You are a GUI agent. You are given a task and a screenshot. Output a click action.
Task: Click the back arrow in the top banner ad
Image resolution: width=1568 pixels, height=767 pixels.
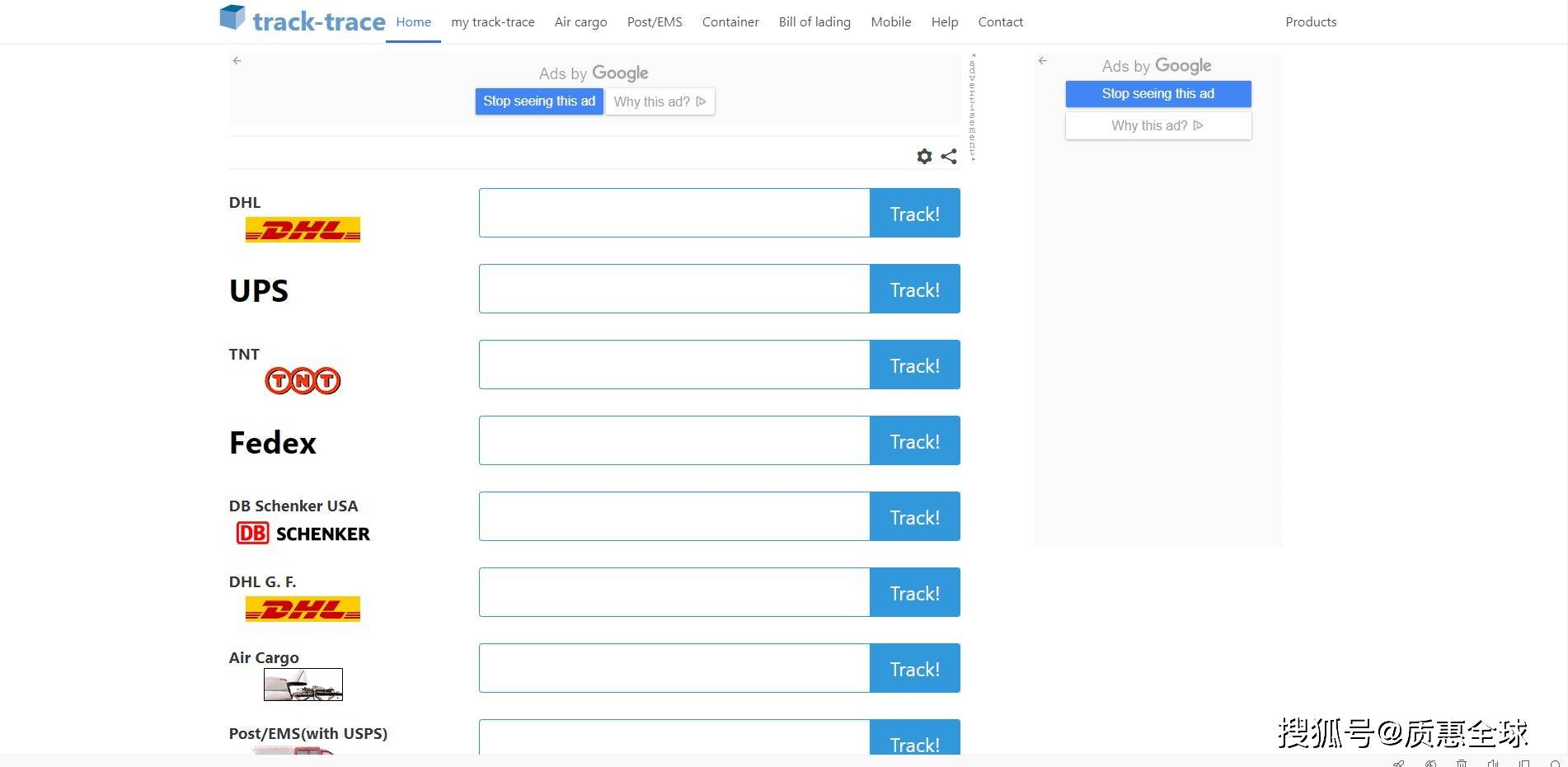(x=237, y=61)
